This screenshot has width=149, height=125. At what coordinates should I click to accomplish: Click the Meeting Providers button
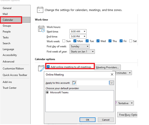point(107,67)
